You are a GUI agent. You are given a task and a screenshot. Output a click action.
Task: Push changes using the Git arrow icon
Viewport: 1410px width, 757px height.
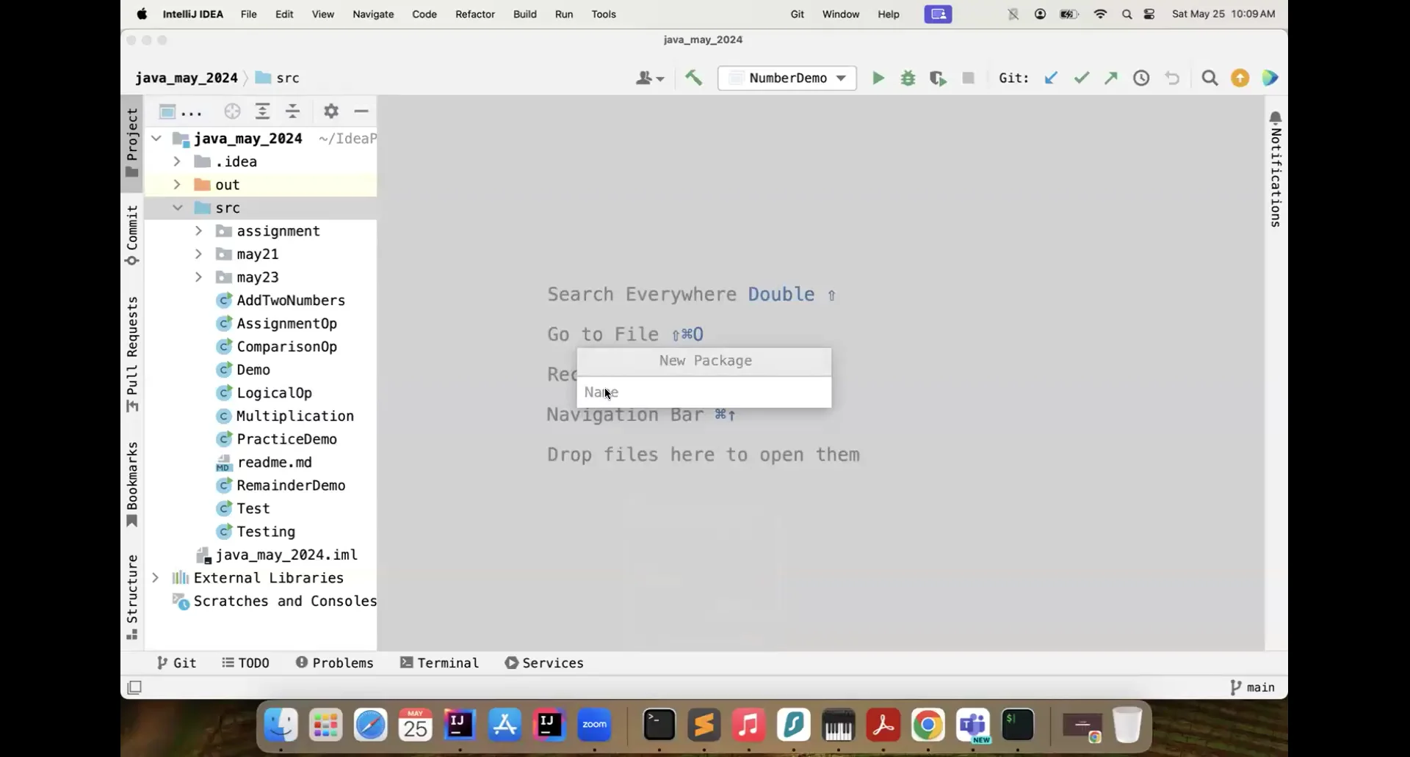click(x=1110, y=78)
